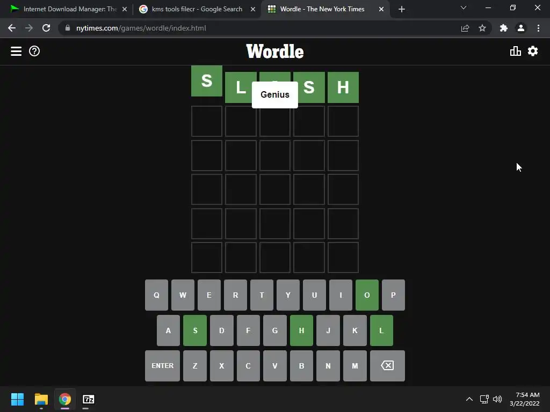Bookmark this page with star icon
This screenshot has height=412, width=550.
tap(482, 28)
